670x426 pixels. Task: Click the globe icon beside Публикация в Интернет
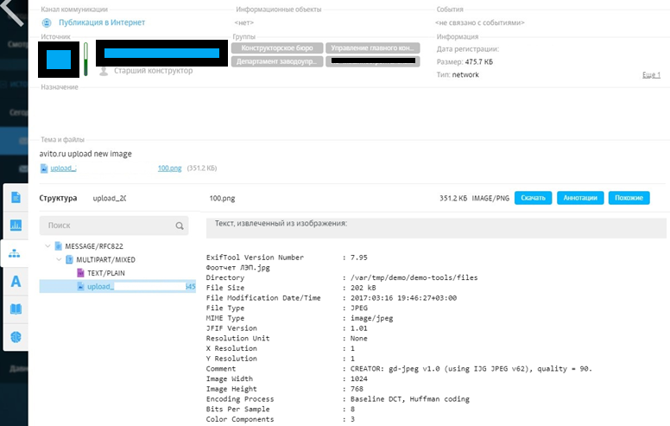coord(47,22)
